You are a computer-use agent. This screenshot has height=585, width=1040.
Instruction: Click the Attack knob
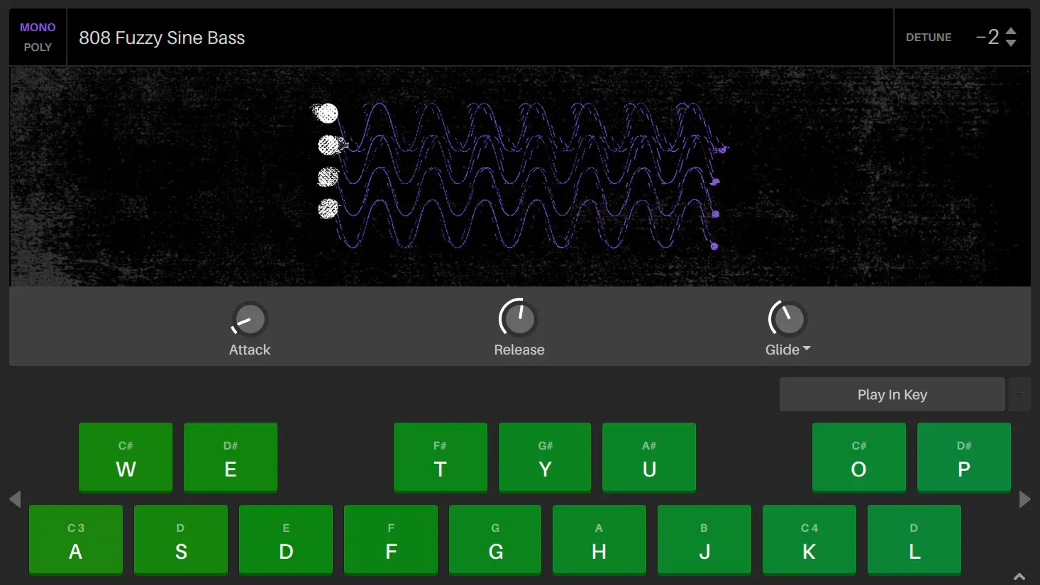(250, 320)
